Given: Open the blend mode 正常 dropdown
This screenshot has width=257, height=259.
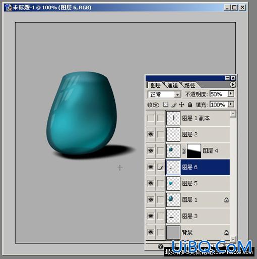Looking at the screenshot, I should coord(177,95).
